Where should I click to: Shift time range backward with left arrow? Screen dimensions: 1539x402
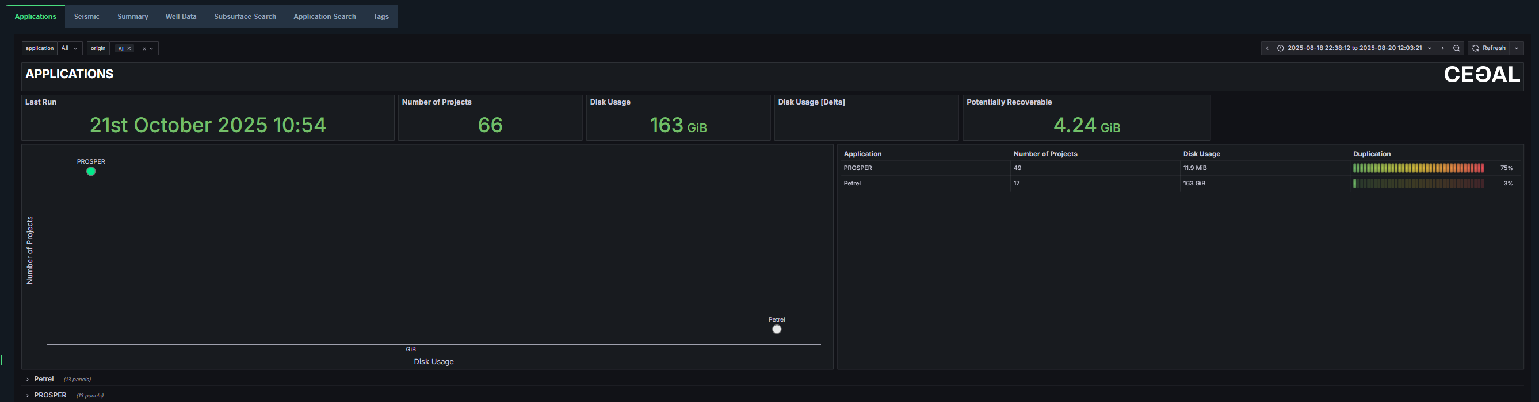(x=1266, y=48)
